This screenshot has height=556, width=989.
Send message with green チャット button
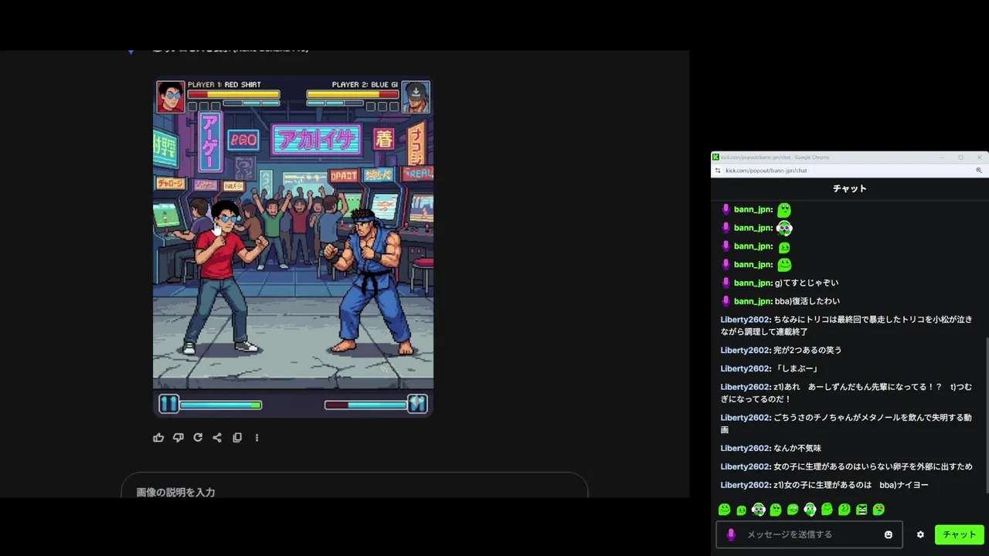click(960, 534)
